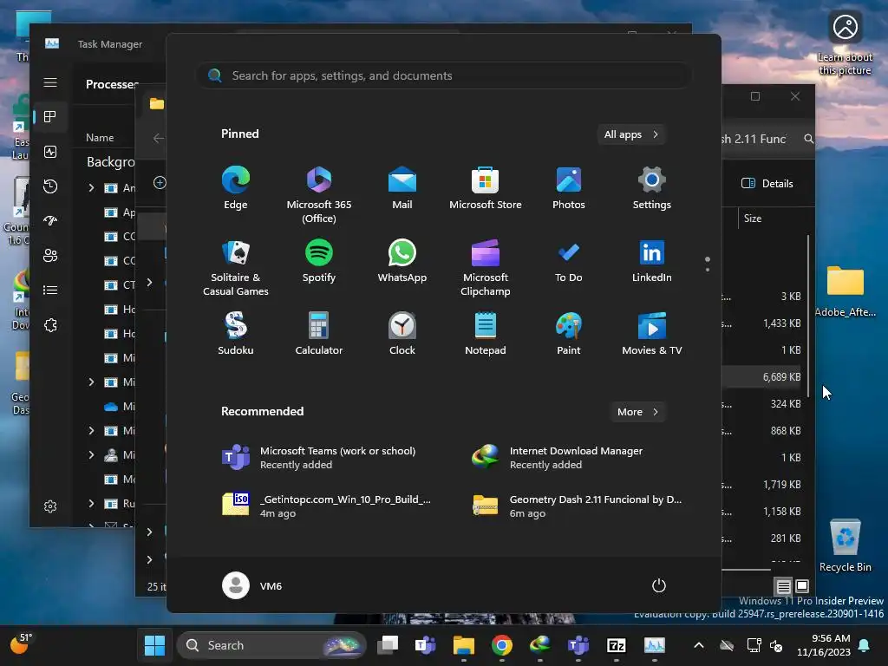Switch to App history in Task Manager

[x=50, y=186]
